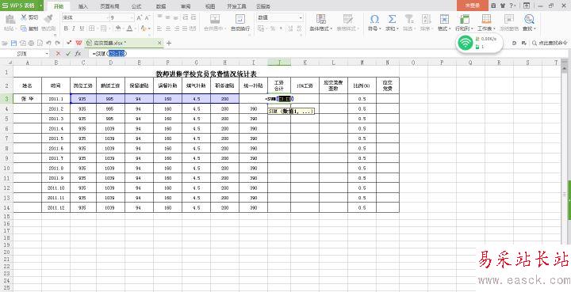Click the command search box at top right
The height and width of the screenshot is (292, 571).
click(550, 43)
